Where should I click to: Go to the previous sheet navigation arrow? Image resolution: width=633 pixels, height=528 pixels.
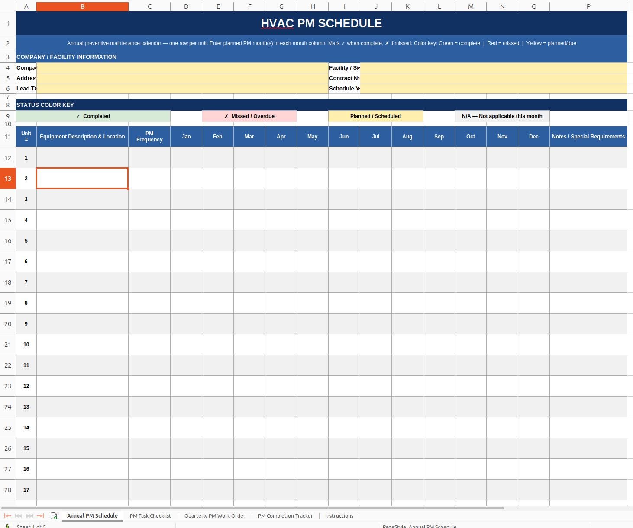click(x=18, y=516)
